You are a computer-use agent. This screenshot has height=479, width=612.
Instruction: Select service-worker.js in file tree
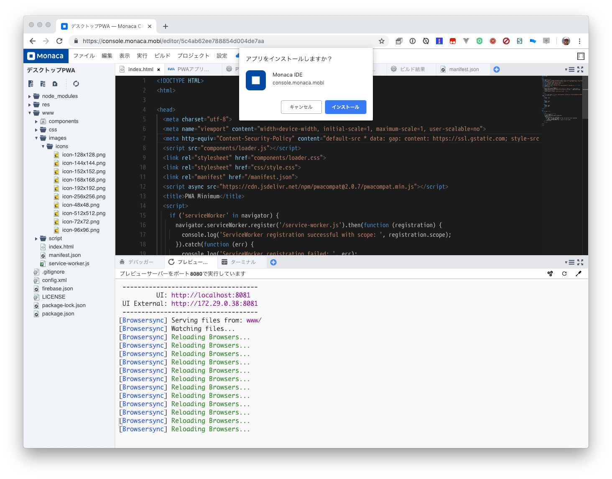point(69,264)
